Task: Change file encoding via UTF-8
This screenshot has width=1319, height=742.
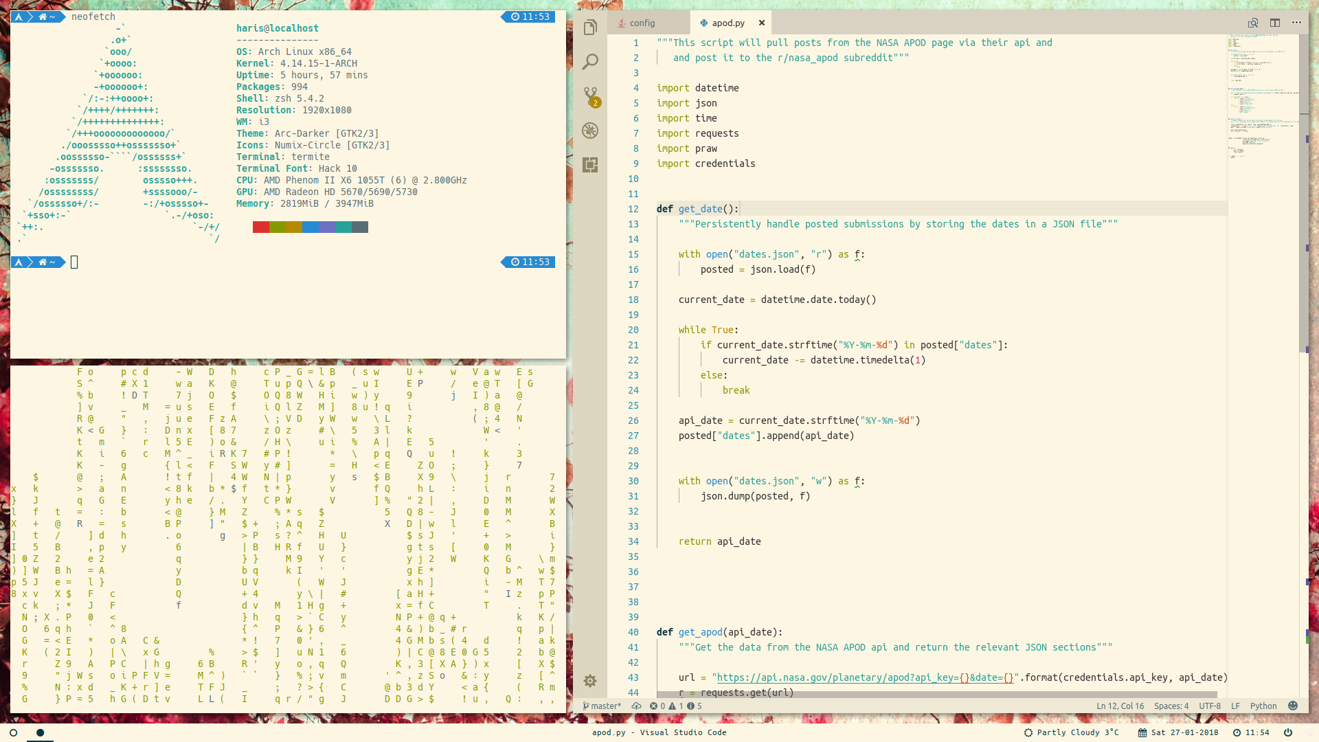Action: click(x=1210, y=706)
